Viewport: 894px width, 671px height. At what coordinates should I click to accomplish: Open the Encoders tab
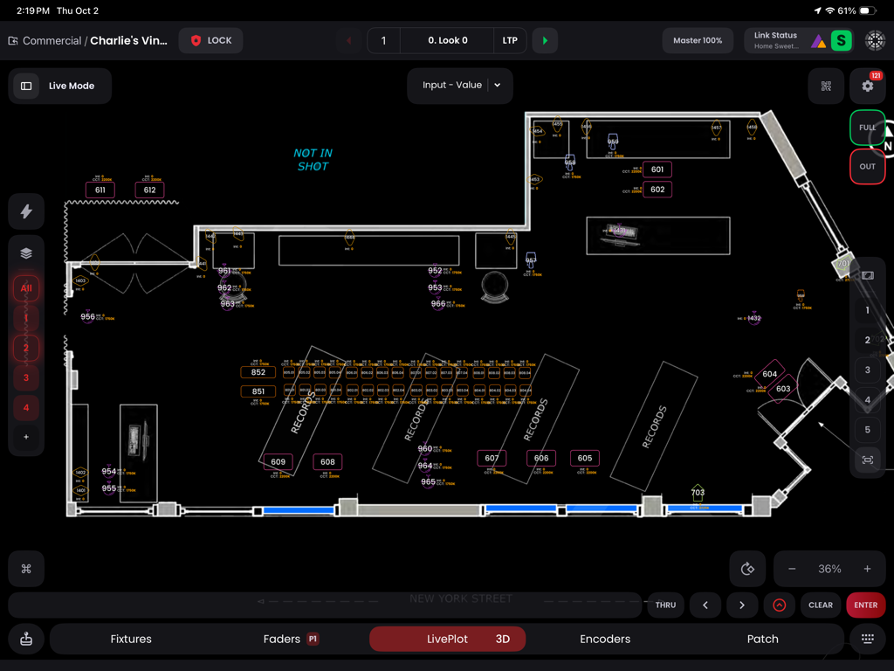[x=605, y=639]
